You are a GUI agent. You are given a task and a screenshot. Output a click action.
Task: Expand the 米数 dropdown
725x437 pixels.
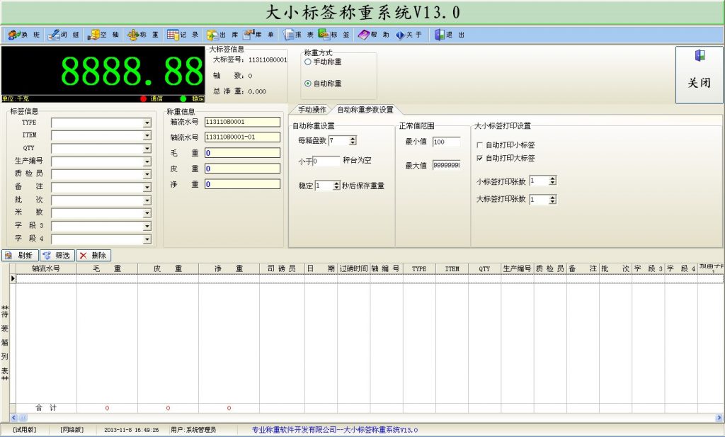[147, 213]
